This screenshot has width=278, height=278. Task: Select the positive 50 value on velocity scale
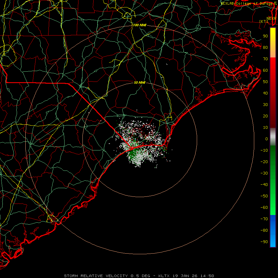click(265, 82)
